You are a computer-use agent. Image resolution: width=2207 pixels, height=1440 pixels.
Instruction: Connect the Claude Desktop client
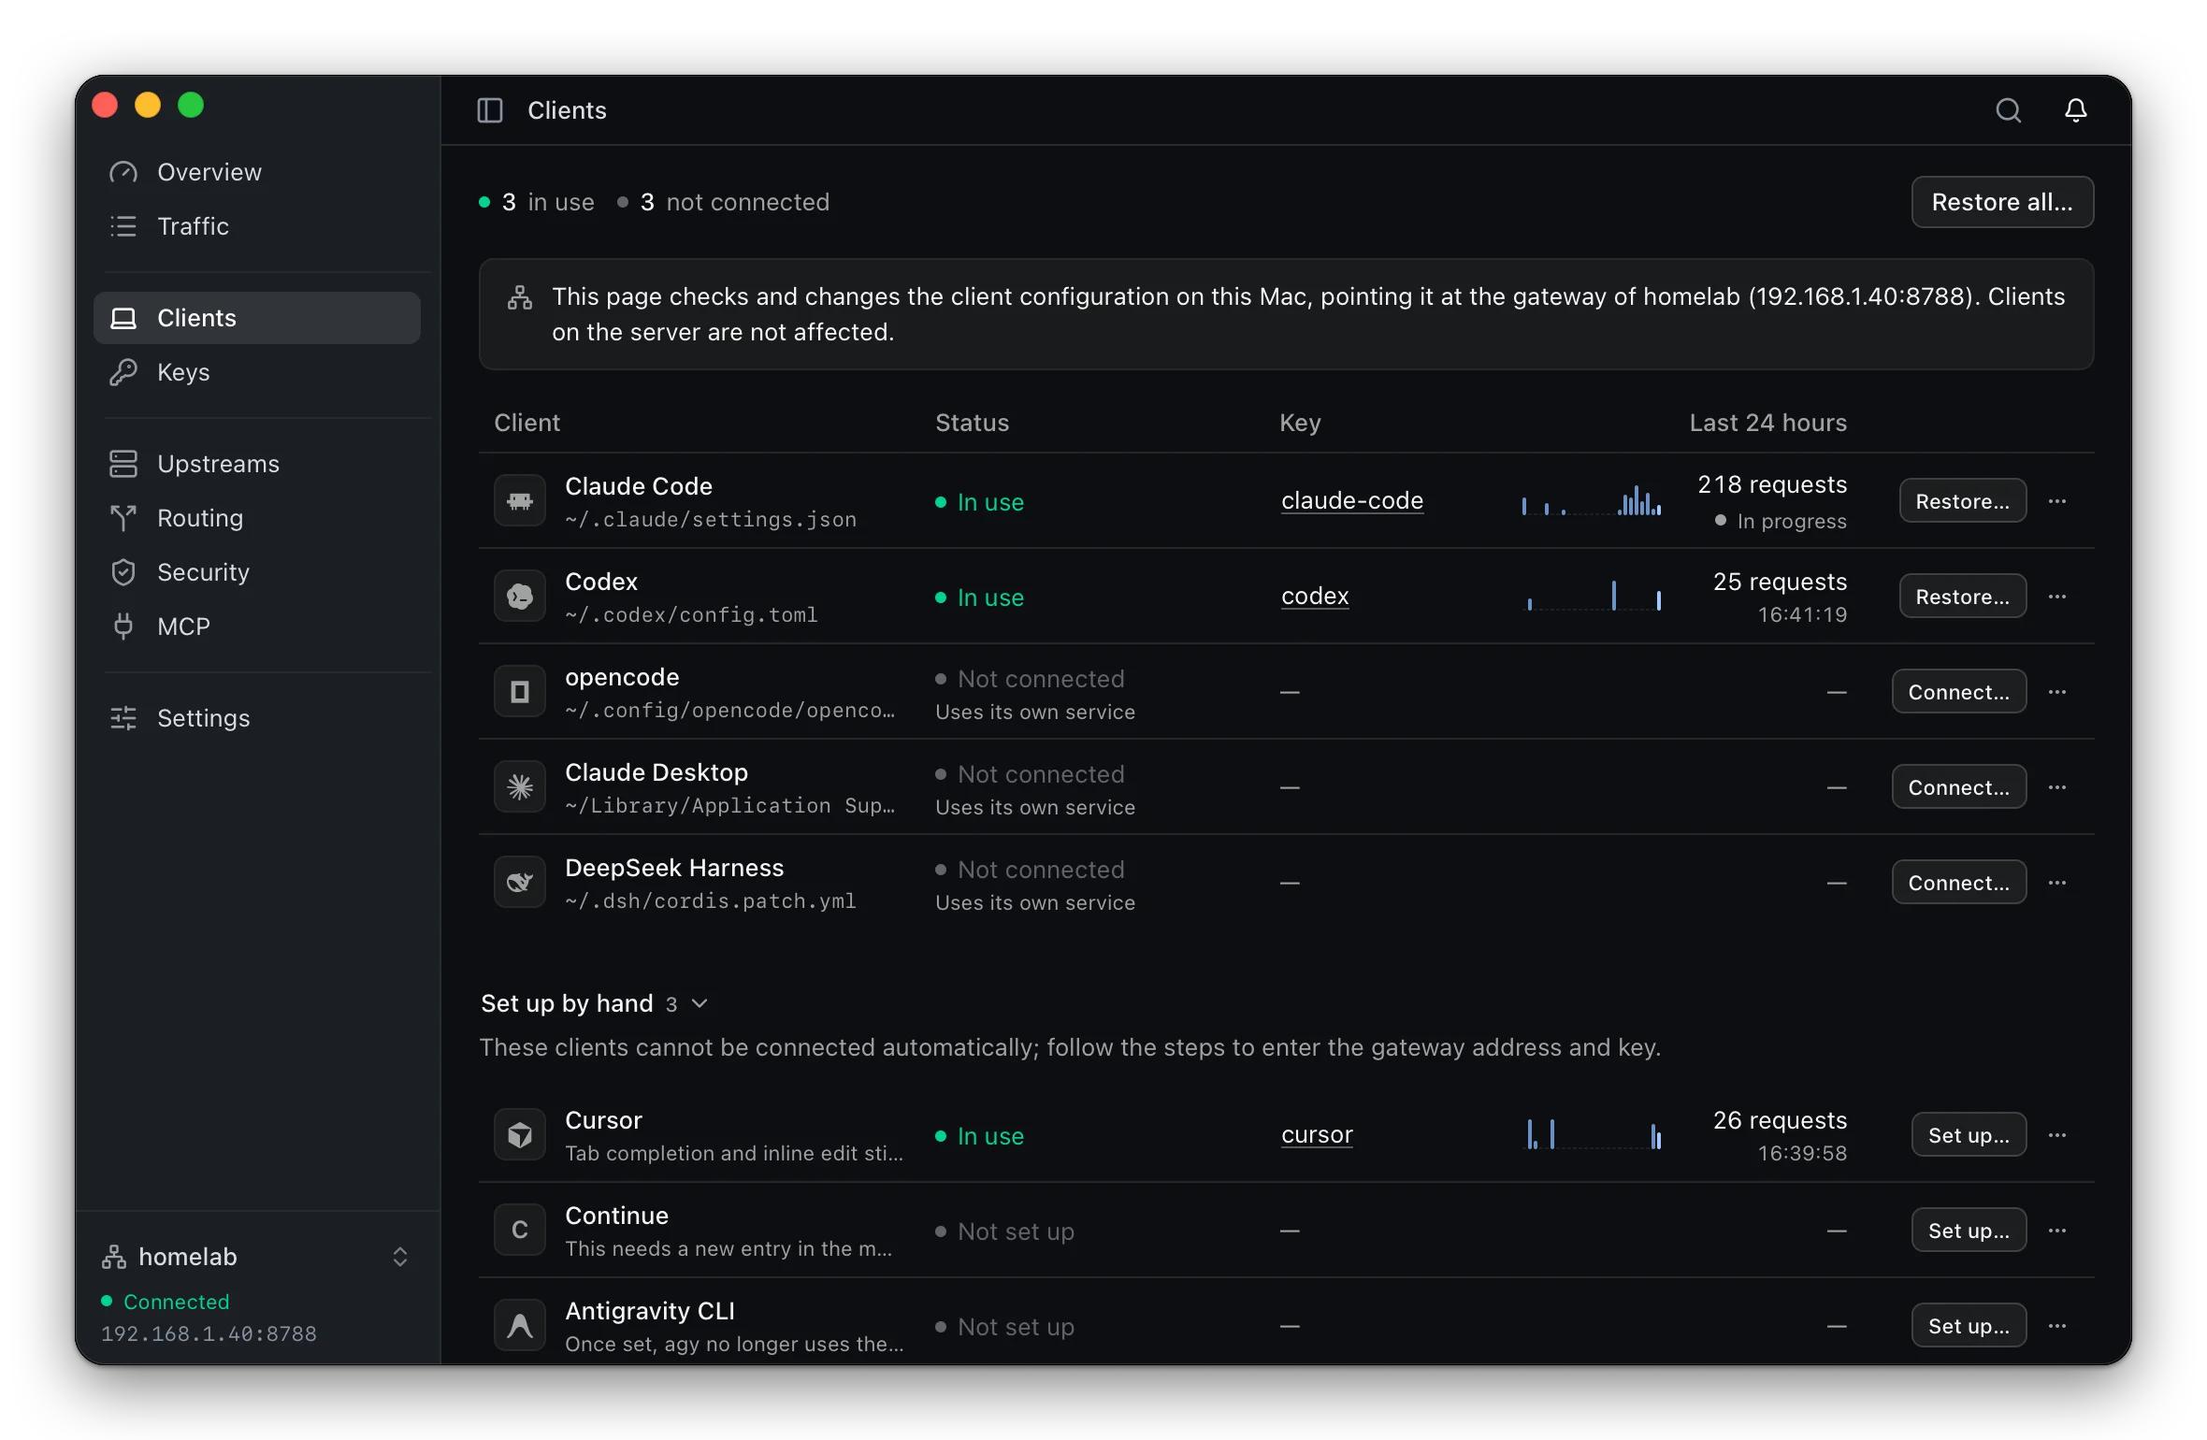click(x=1958, y=787)
